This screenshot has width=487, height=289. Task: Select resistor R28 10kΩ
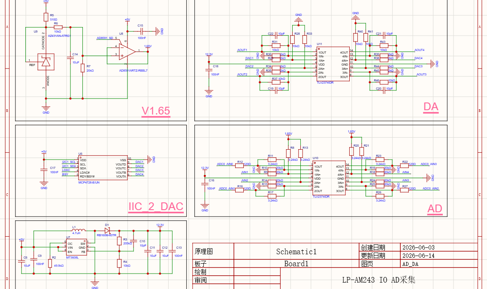pyautogui.click(x=292, y=39)
